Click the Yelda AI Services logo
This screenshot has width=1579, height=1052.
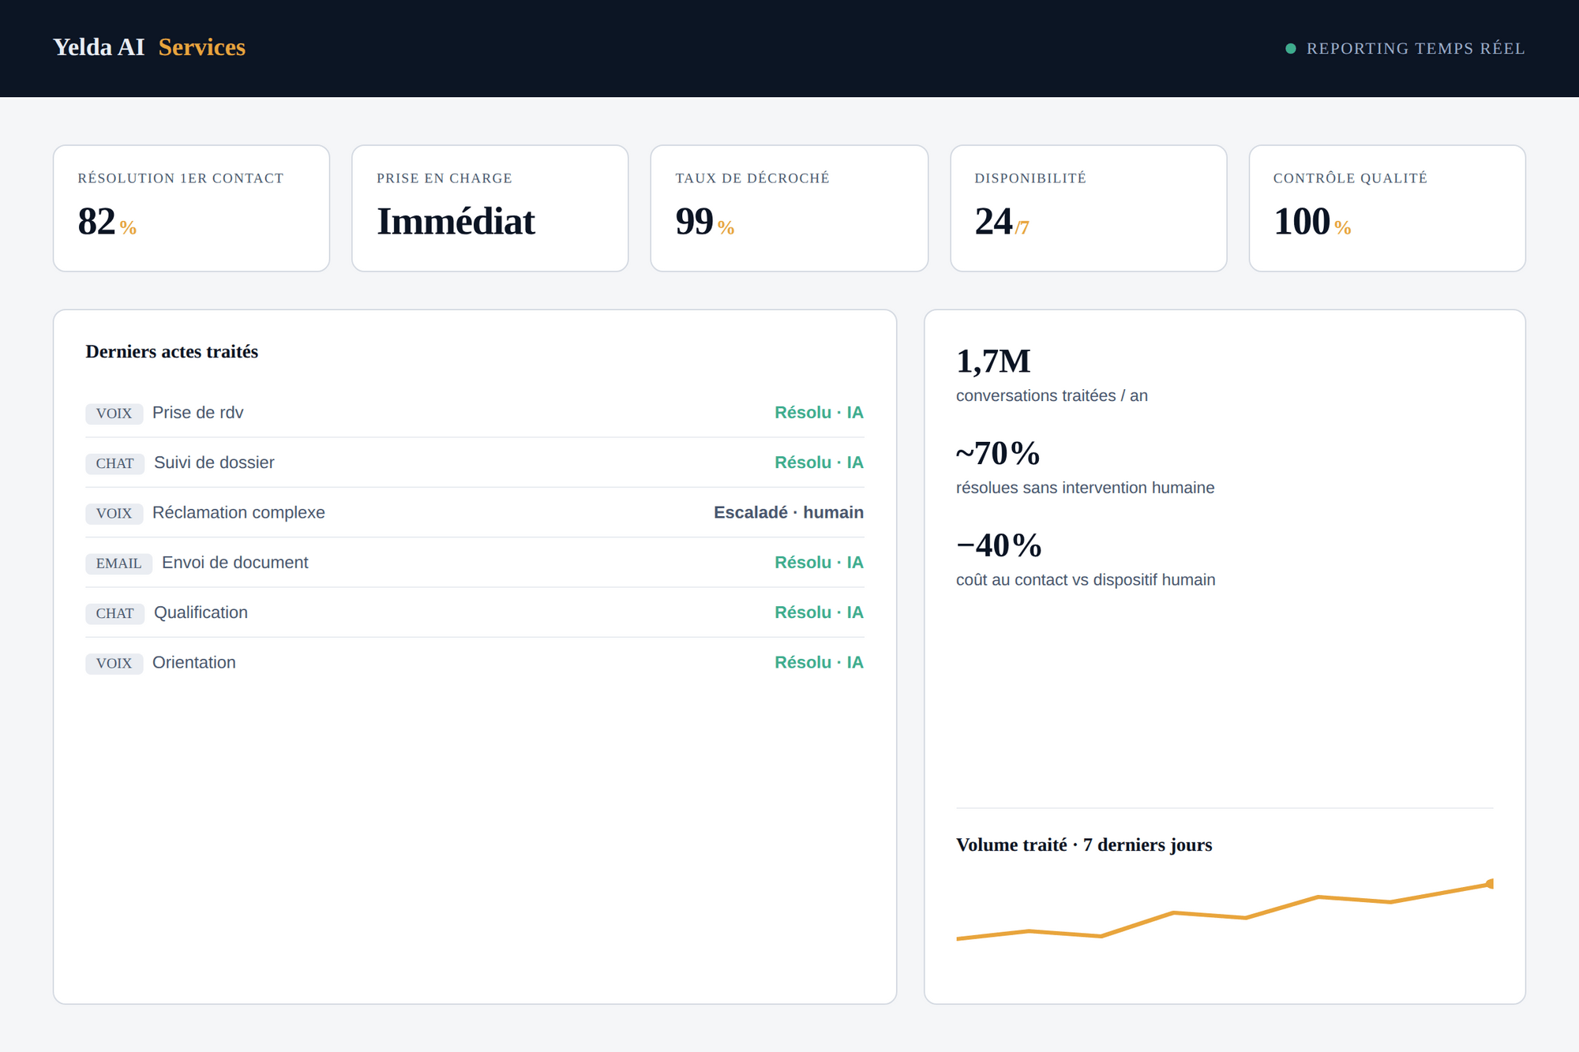149,47
